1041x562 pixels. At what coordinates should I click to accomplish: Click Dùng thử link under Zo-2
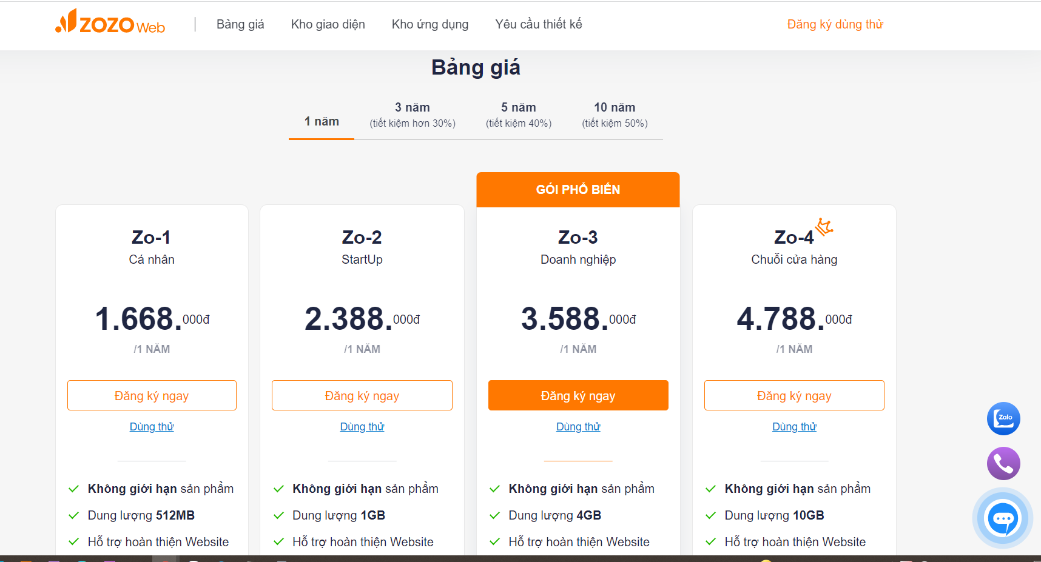click(x=362, y=427)
